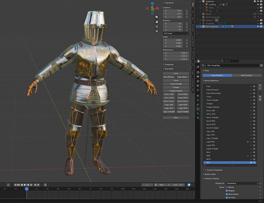Open the Object properties tab icon

point(198,96)
